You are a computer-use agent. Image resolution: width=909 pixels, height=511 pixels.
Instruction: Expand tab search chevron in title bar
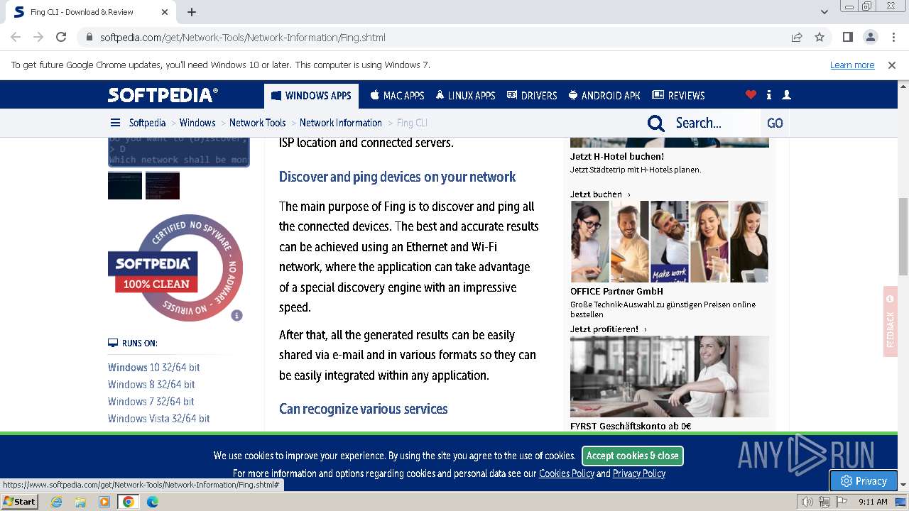[x=824, y=12]
